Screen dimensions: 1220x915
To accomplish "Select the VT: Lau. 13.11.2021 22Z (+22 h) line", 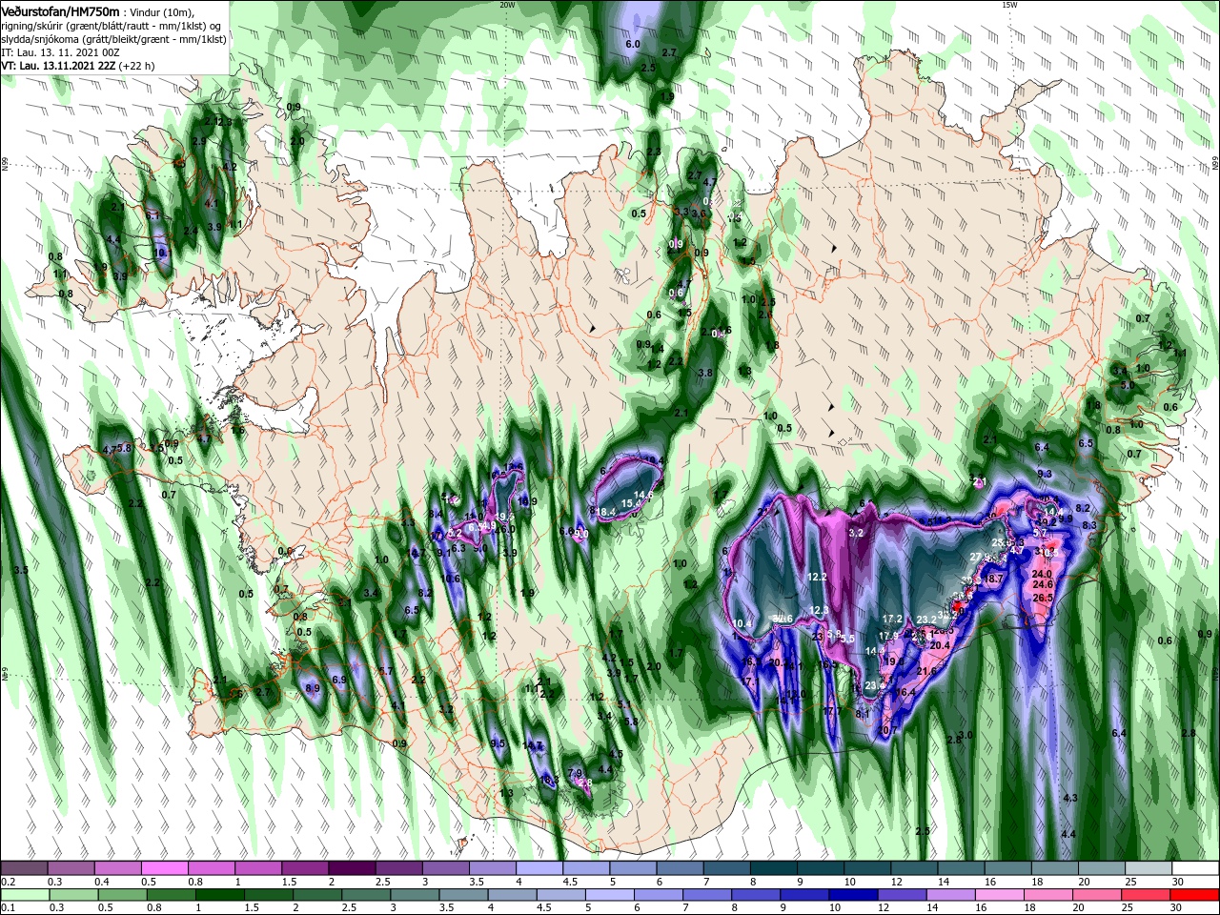I will coord(77,67).
